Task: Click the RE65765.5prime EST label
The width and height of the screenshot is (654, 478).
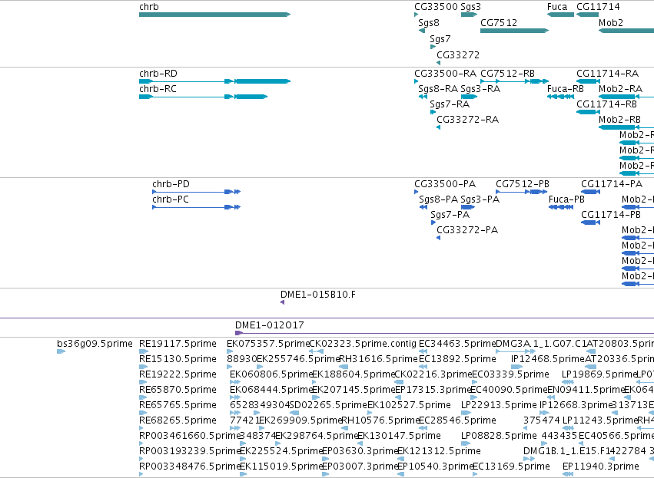Action: [x=178, y=405]
